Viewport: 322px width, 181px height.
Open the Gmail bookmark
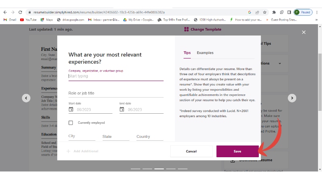tap(10, 19)
